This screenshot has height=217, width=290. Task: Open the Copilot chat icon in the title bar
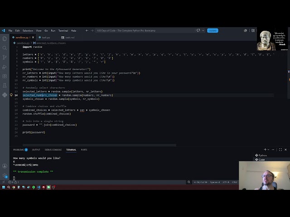[x=198, y=30]
